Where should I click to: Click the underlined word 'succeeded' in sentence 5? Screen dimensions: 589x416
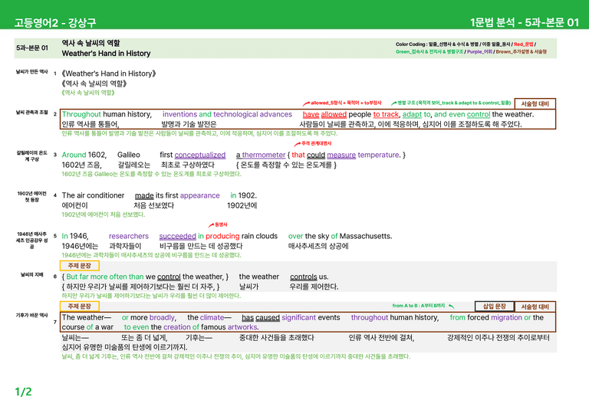(178, 236)
